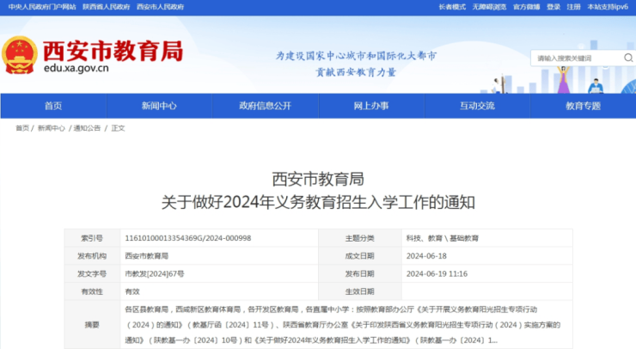Click the national emblem logo

19,54
